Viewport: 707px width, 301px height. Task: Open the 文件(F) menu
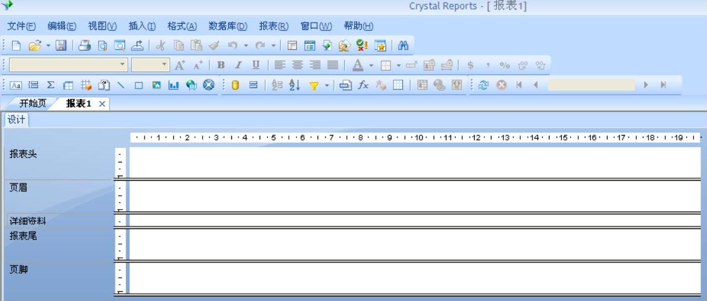(22, 26)
